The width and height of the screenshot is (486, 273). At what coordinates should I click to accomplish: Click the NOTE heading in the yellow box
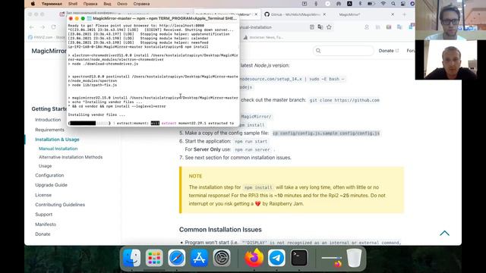tap(195, 176)
